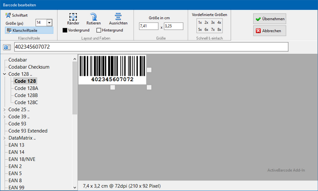
Task: Select EAN 13 barcode type
Action: point(16,145)
